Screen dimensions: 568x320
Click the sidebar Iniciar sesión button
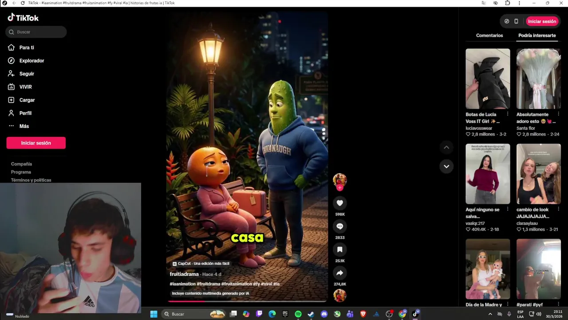click(36, 143)
